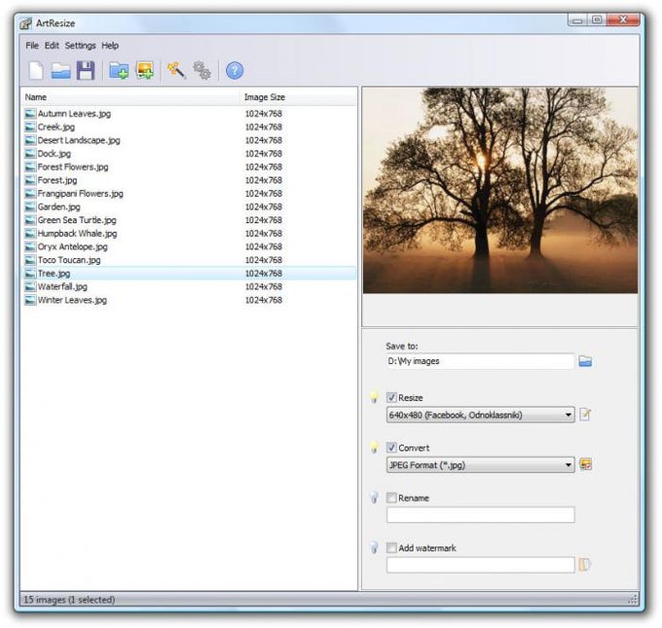Screen dimensions: 662x628
Task: Open help via the blue question mark icon
Action: tap(235, 70)
